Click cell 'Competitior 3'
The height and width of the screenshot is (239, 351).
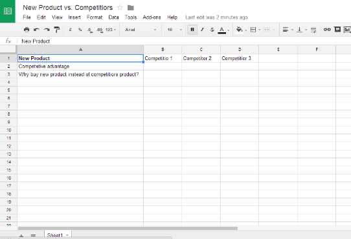(x=240, y=58)
